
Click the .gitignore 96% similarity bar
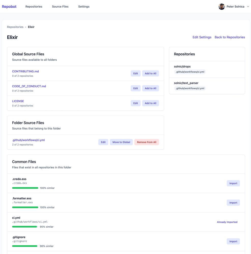pyautogui.click(x=25, y=246)
